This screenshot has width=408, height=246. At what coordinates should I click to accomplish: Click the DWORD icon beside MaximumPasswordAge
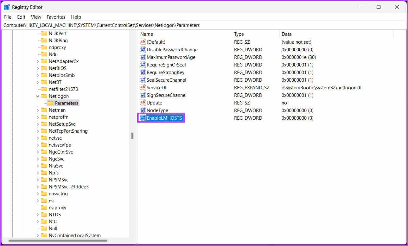coord(143,57)
